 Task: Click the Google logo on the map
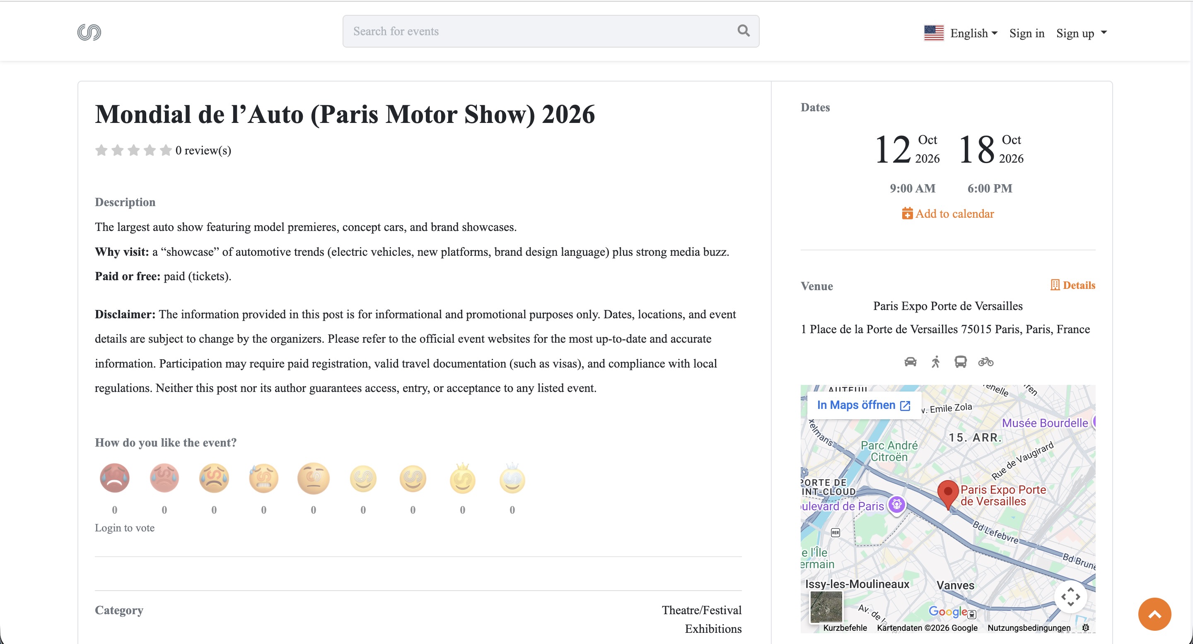pos(947,612)
